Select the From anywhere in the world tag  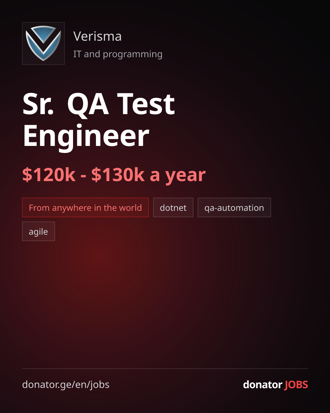(85, 207)
